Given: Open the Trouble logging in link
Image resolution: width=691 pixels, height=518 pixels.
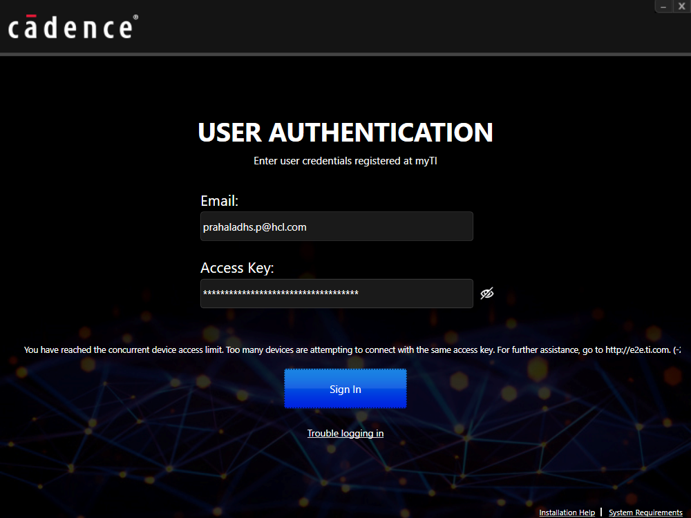Looking at the screenshot, I should click(x=345, y=434).
